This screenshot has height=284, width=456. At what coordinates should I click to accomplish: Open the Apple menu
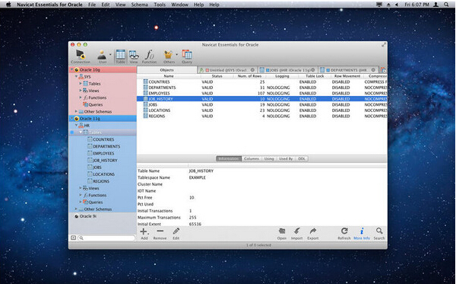click(8, 5)
